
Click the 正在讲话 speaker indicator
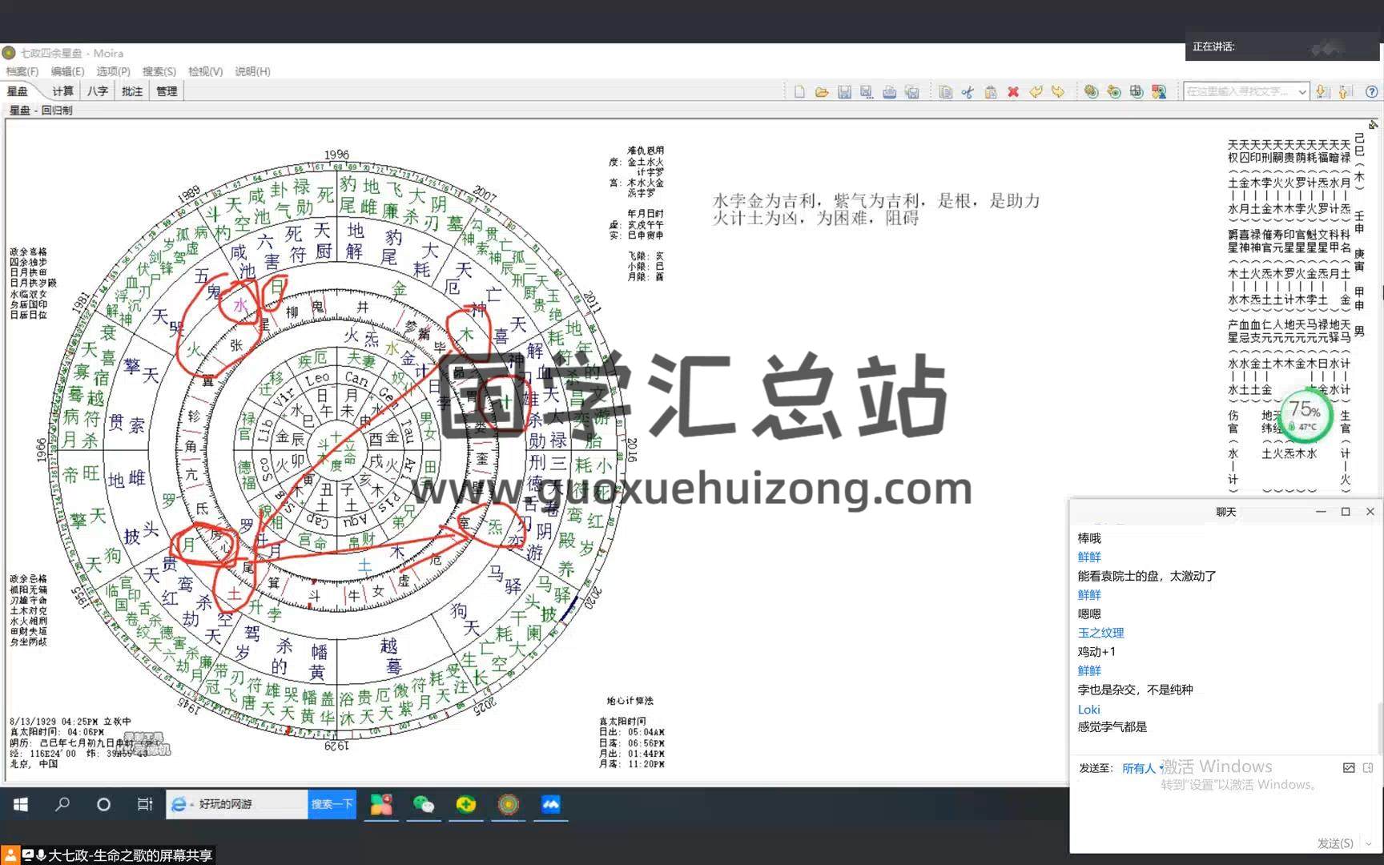click(1281, 46)
